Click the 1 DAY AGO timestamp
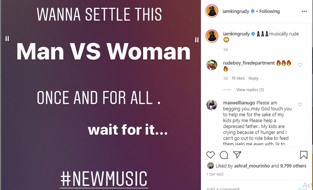The width and height of the screenshot is (313, 190). [215, 175]
